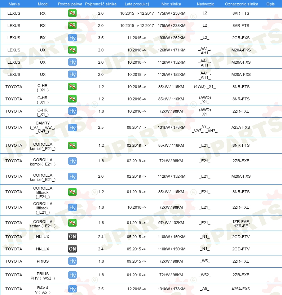The height and width of the screenshot is (295, 282).
Task: Click the Marka column header
Action: tap(14, 4)
